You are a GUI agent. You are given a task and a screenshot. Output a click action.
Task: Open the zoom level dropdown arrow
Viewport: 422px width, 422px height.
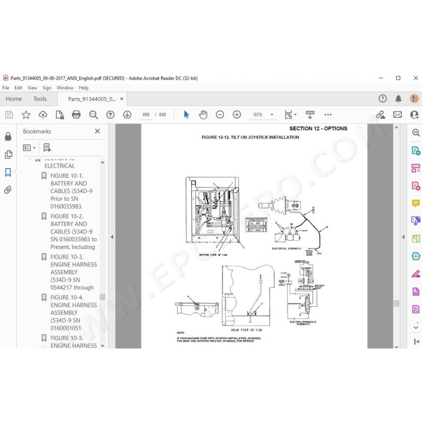[272, 115]
